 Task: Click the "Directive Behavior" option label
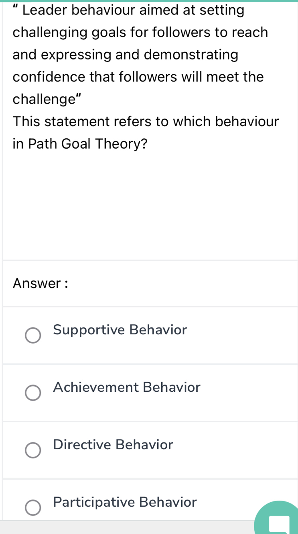pos(113,445)
